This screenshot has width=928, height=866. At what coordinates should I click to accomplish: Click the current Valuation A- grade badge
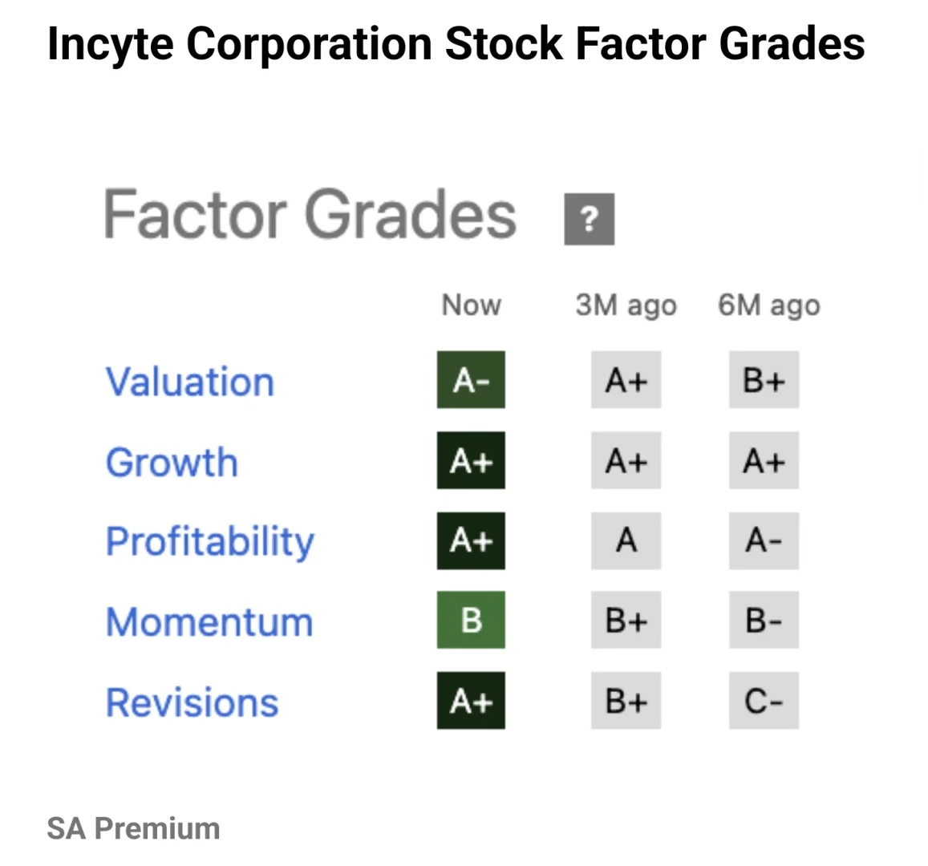tap(471, 380)
